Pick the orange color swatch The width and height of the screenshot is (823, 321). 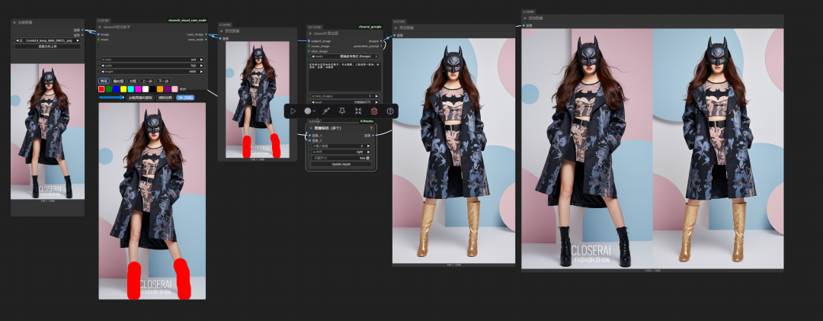coord(160,89)
